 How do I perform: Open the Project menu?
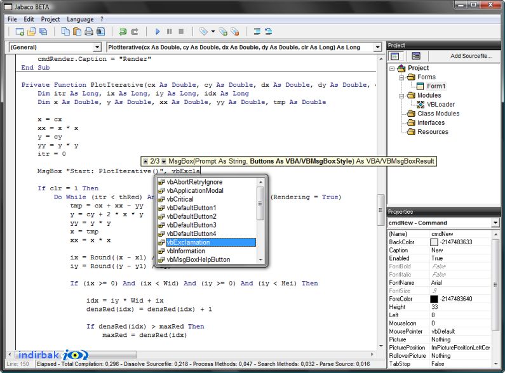coord(50,19)
